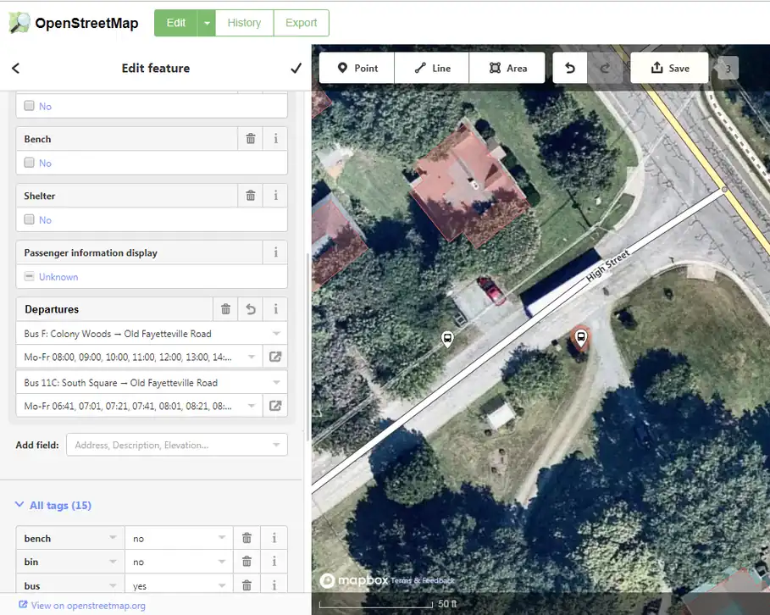Open the Bus F route dropdown
Screen dimensions: 770x615
coord(276,334)
